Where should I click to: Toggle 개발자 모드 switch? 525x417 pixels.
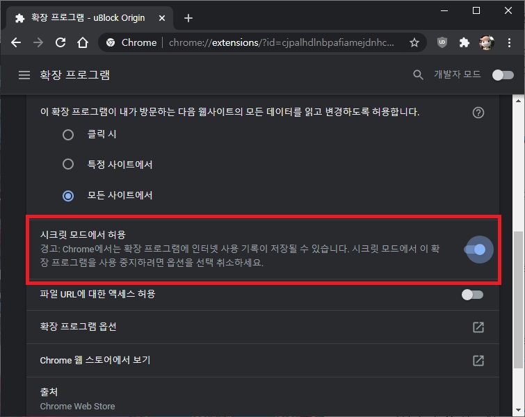point(503,75)
